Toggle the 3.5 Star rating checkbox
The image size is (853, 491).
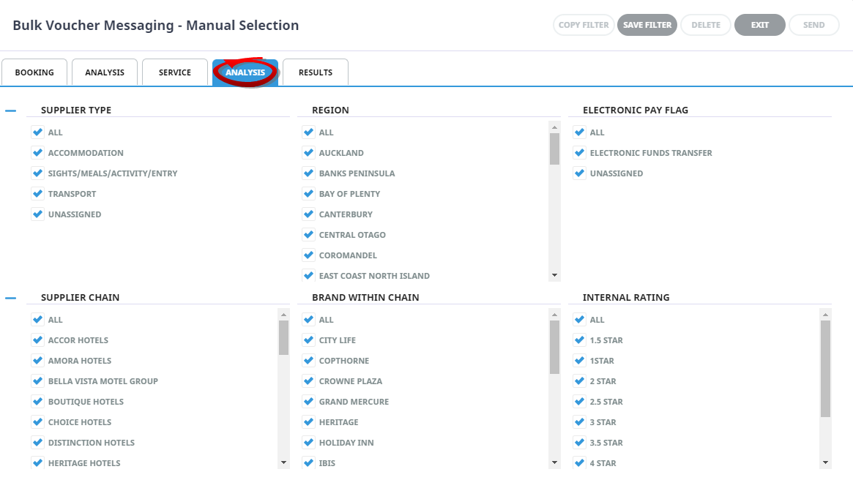[579, 443]
